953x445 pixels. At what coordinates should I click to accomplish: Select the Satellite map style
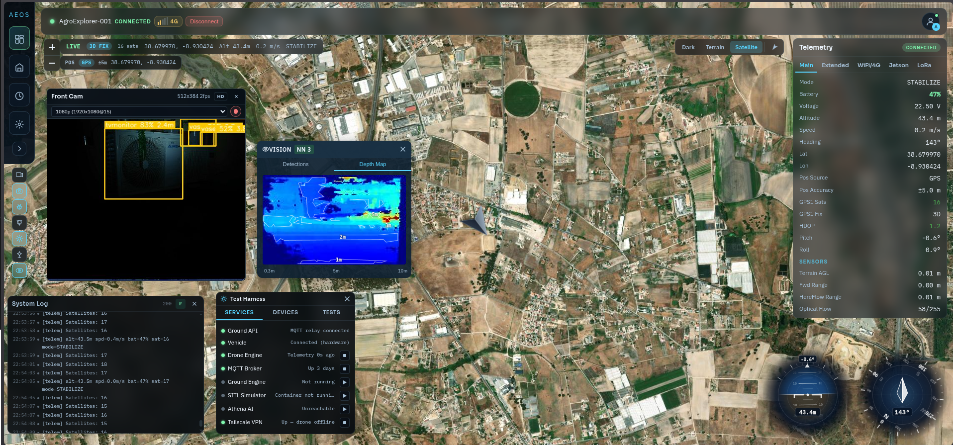click(x=746, y=47)
